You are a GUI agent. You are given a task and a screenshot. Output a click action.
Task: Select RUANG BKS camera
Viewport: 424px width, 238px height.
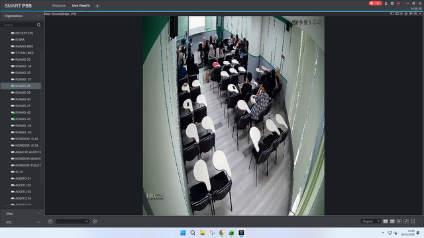22,46
